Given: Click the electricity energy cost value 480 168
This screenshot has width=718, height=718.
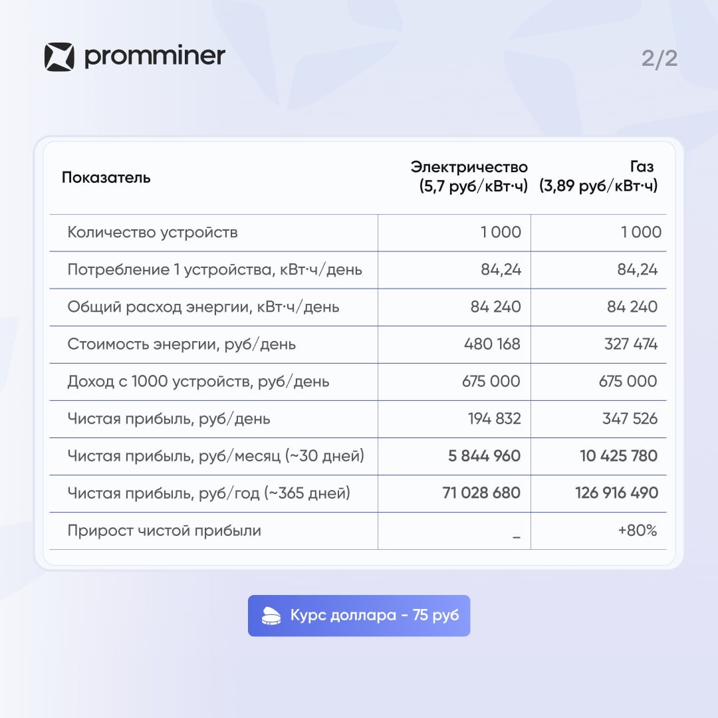Looking at the screenshot, I should pyautogui.click(x=492, y=344).
